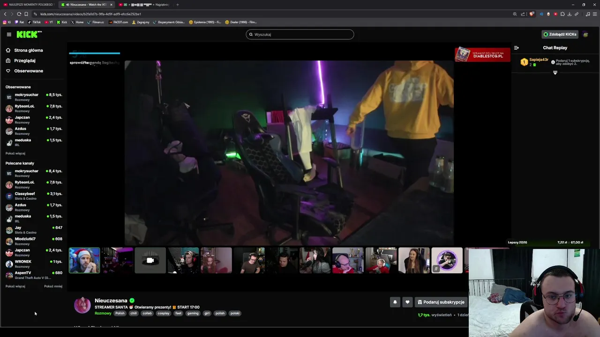Open mokrysuchar under Obserwowane
The width and height of the screenshot is (600, 337).
(x=34, y=96)
